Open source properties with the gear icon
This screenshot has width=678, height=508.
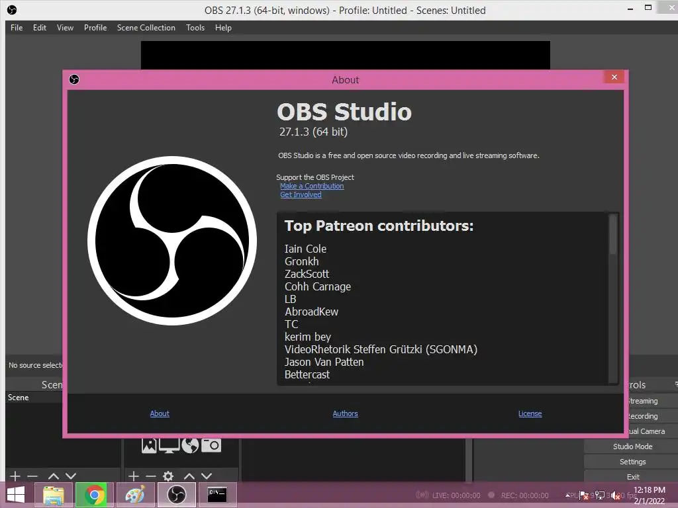[168, 476]
